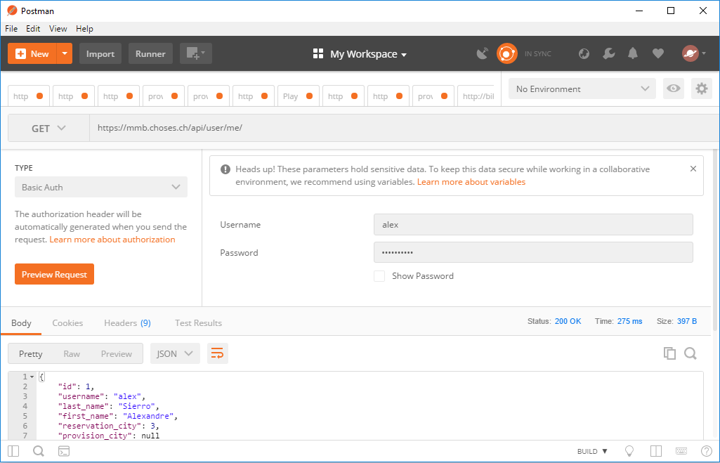Click the heart icon in header
Image resolution: width=720 pixels, height=463 pixels.
[x=658, y=53]
